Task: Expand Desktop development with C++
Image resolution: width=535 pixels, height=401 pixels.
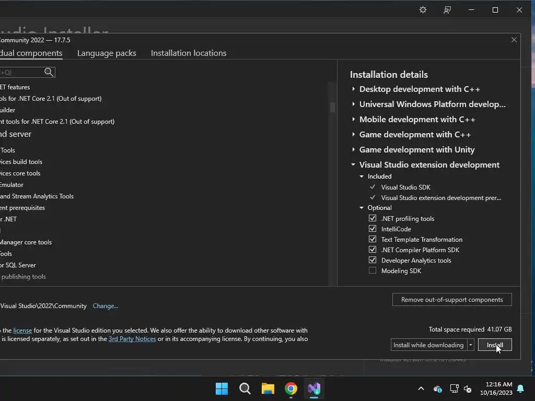Action: [x=354, y=89]
